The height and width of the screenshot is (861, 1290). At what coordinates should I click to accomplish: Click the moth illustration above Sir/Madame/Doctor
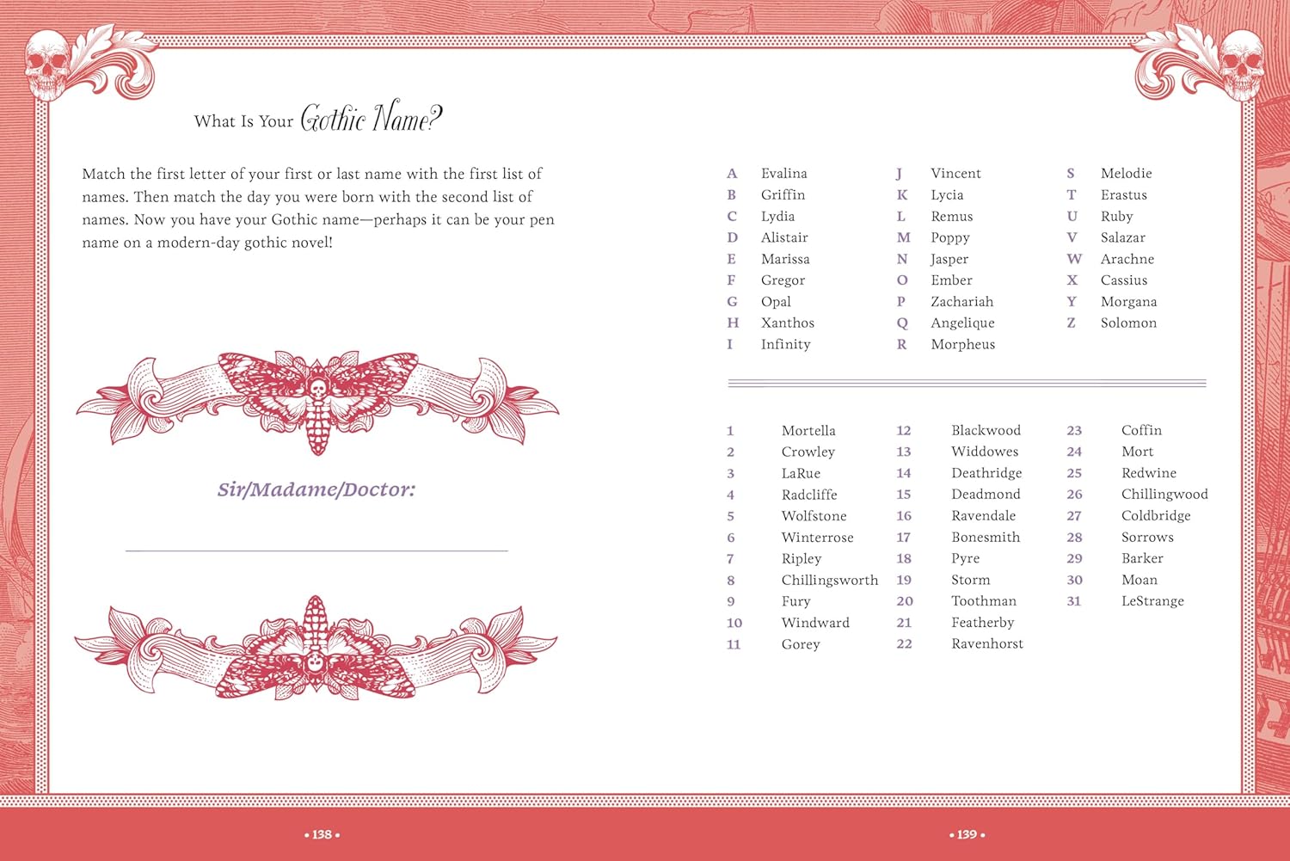point(317,400)
